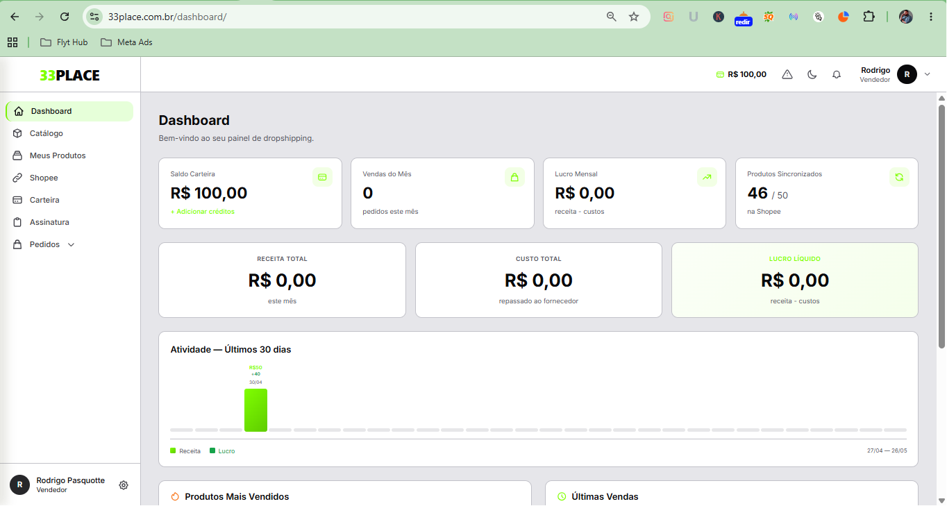Click the Produtos Mais Vendidos flame icon
947x506 pixels.
tap(175, 497)
